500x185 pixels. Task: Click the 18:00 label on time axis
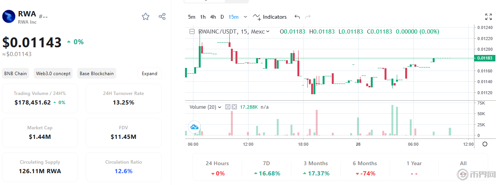pyautogui.click(x=303, y=144)
